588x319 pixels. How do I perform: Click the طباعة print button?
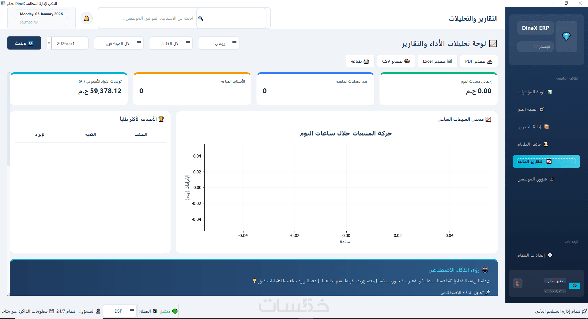(x=360, y=61)
